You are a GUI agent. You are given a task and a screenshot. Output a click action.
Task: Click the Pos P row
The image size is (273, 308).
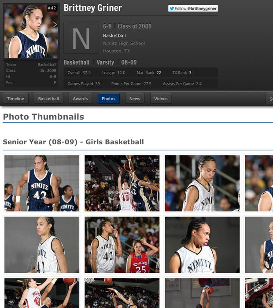click(31, 83)
